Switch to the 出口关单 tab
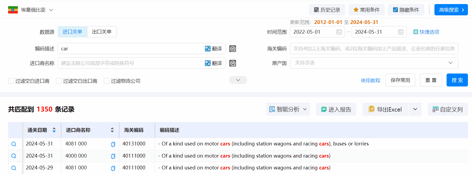 click(x=102, y=32)
